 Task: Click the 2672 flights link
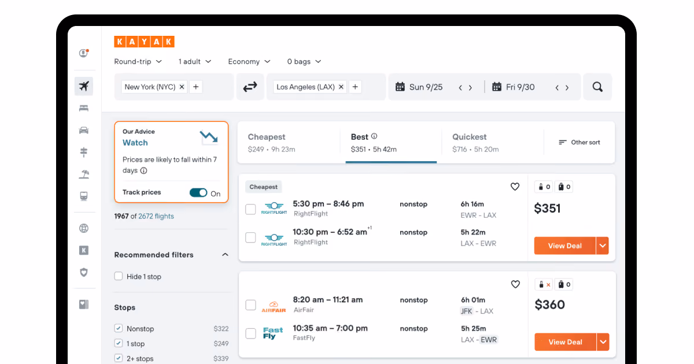tap(156, 216)
